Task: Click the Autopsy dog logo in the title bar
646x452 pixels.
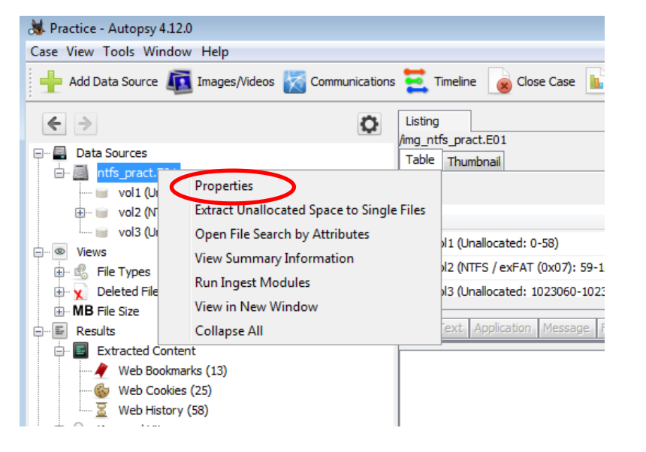Action: [x=37, y=28]
